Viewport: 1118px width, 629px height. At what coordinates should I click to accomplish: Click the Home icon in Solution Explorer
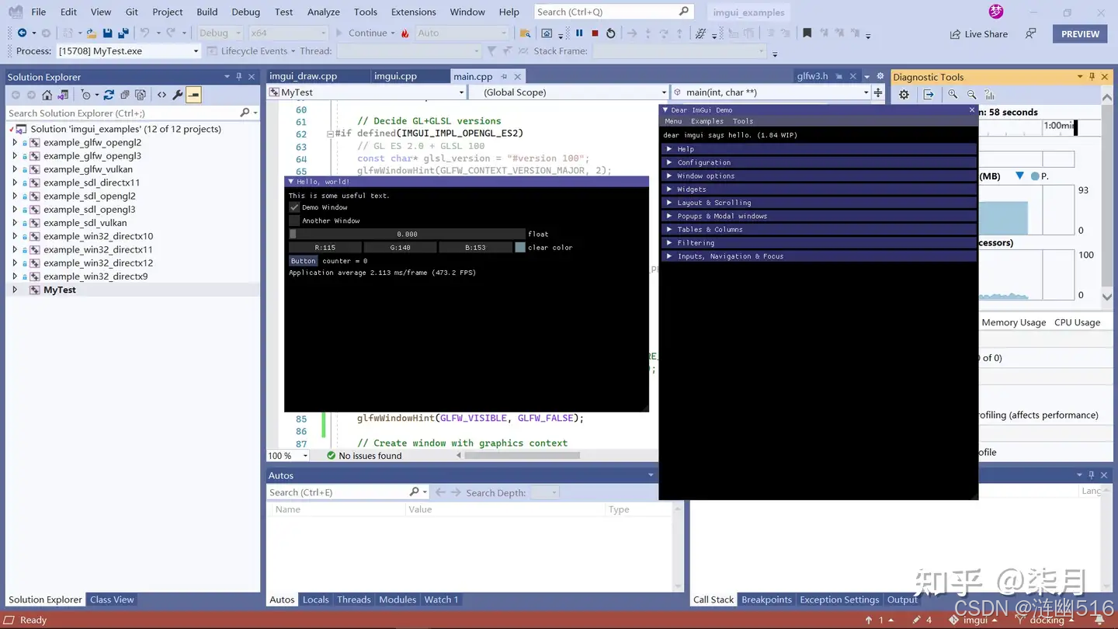(47, 95)
